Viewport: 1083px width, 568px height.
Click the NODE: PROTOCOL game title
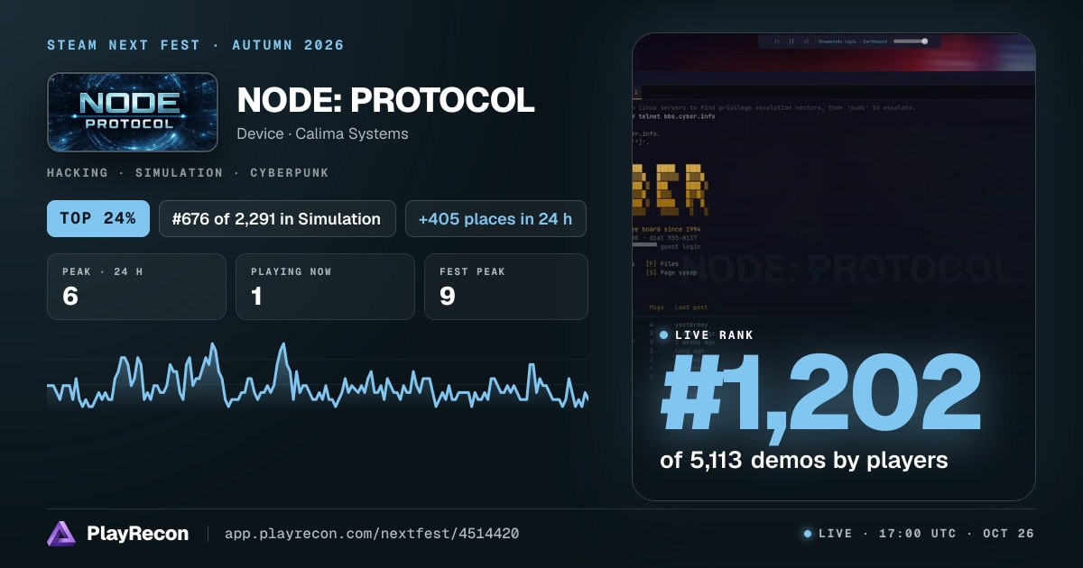[x=386, y=100]
